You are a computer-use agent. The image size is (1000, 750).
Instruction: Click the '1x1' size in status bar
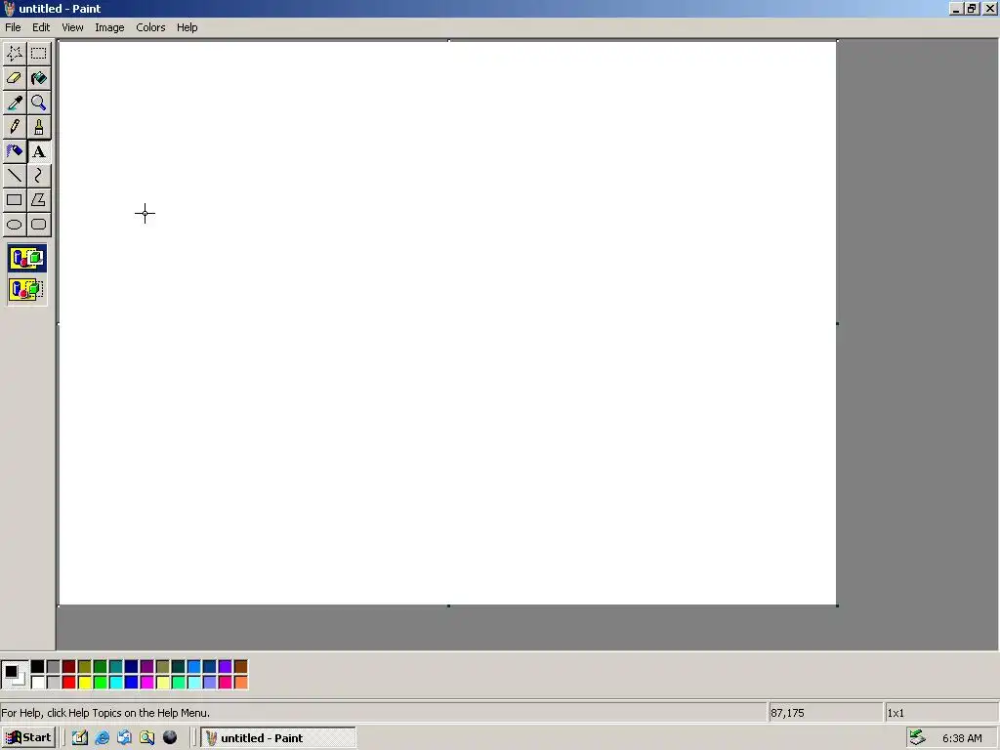coord(896,713)
